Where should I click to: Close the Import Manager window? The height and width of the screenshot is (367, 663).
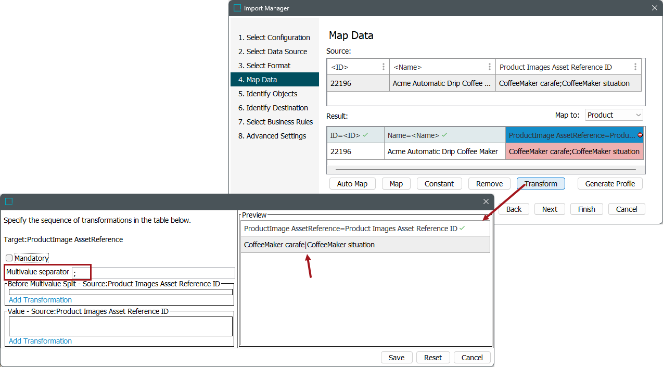tap(655, 8)
